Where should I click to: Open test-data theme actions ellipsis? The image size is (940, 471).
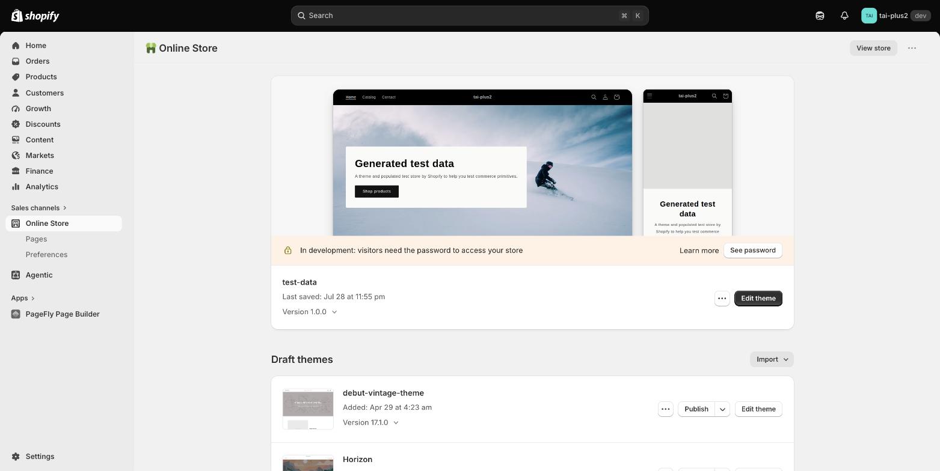coord(722,299)
